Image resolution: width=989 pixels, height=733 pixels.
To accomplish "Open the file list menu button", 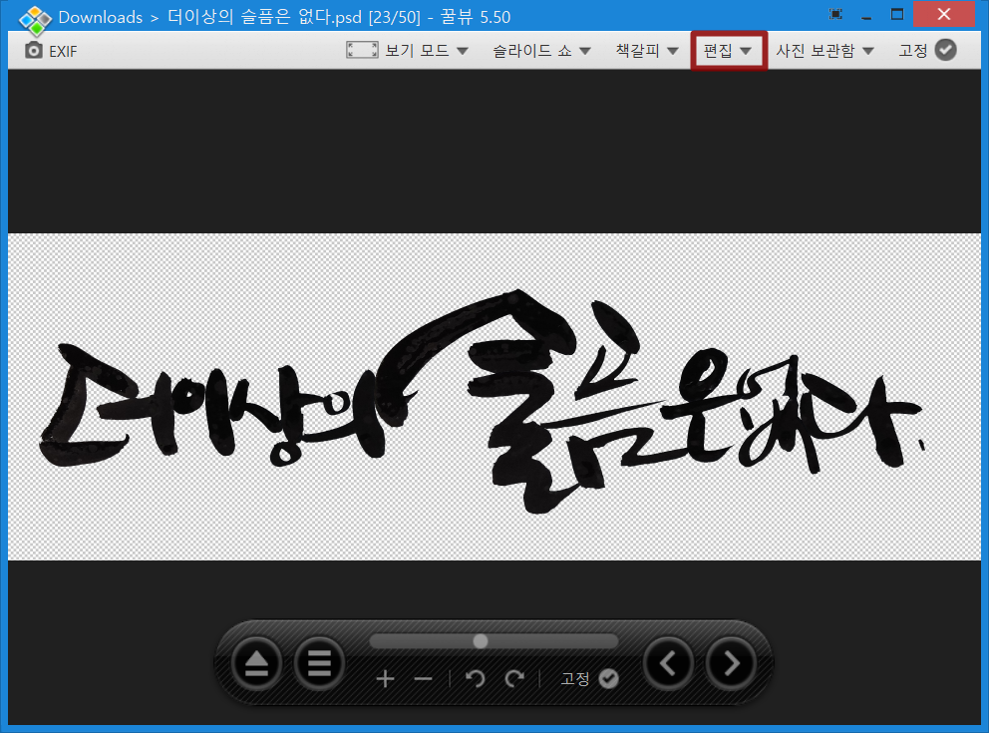I will pos(319,663).
